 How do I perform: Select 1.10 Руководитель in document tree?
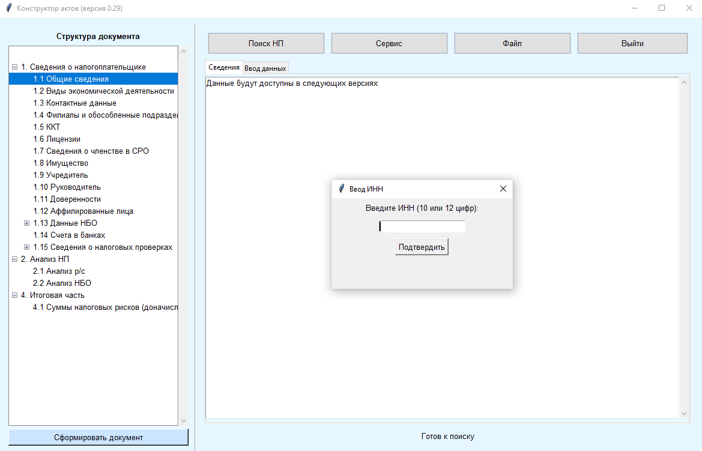click(x=67, y=187)
